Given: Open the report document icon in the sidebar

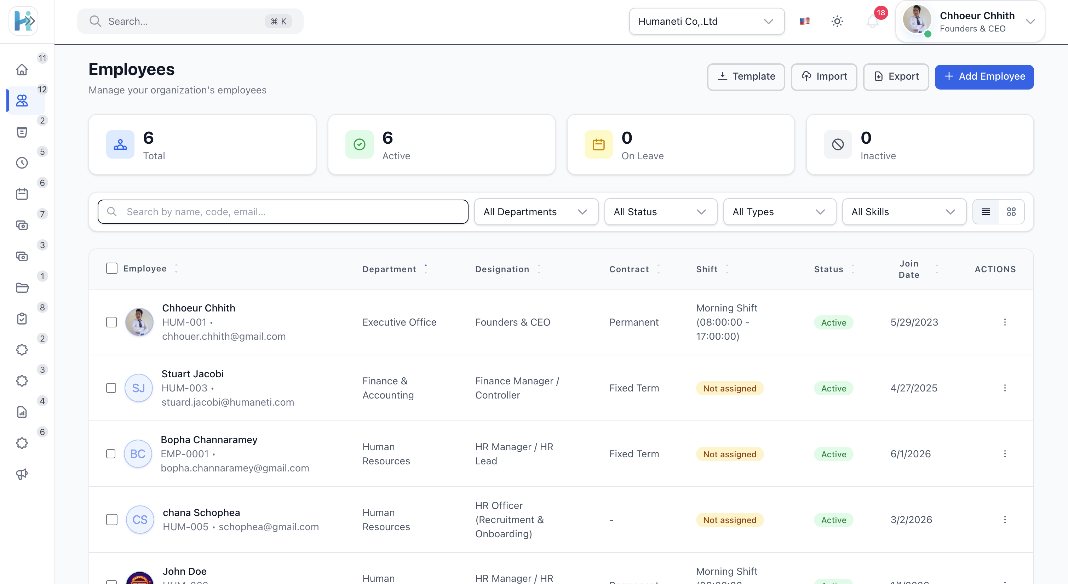Looking at the screenshot, I should pyautogui.click(x=22, y=412).
